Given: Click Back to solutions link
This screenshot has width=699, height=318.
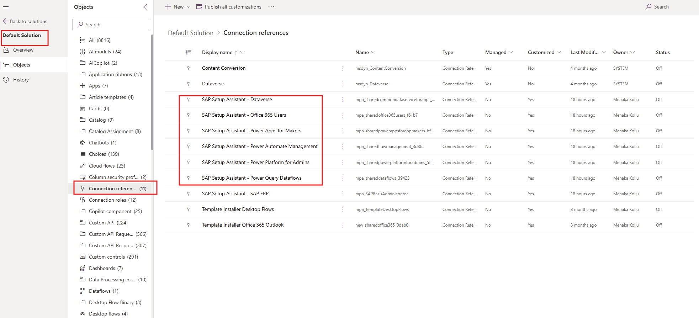Looking at the screenshot, I should pos(25,21).
